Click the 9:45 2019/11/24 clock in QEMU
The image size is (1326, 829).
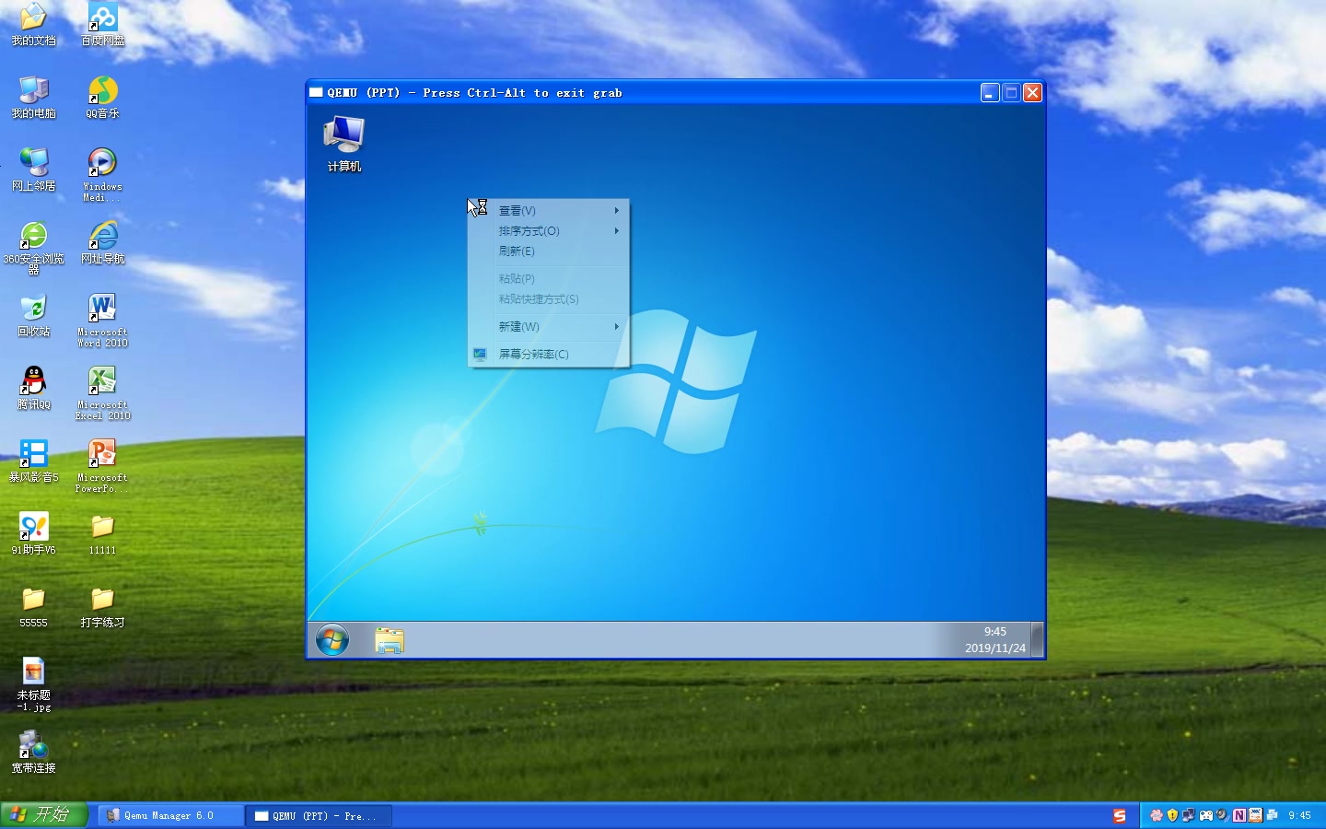[x=994, y=640]
